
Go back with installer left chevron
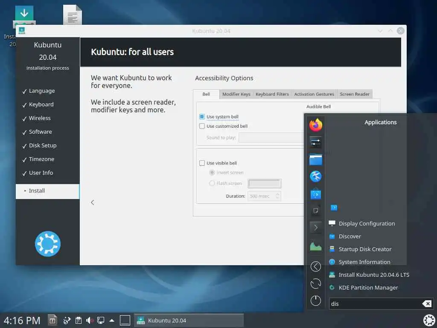pyautogui.click(x=93, y=202)
